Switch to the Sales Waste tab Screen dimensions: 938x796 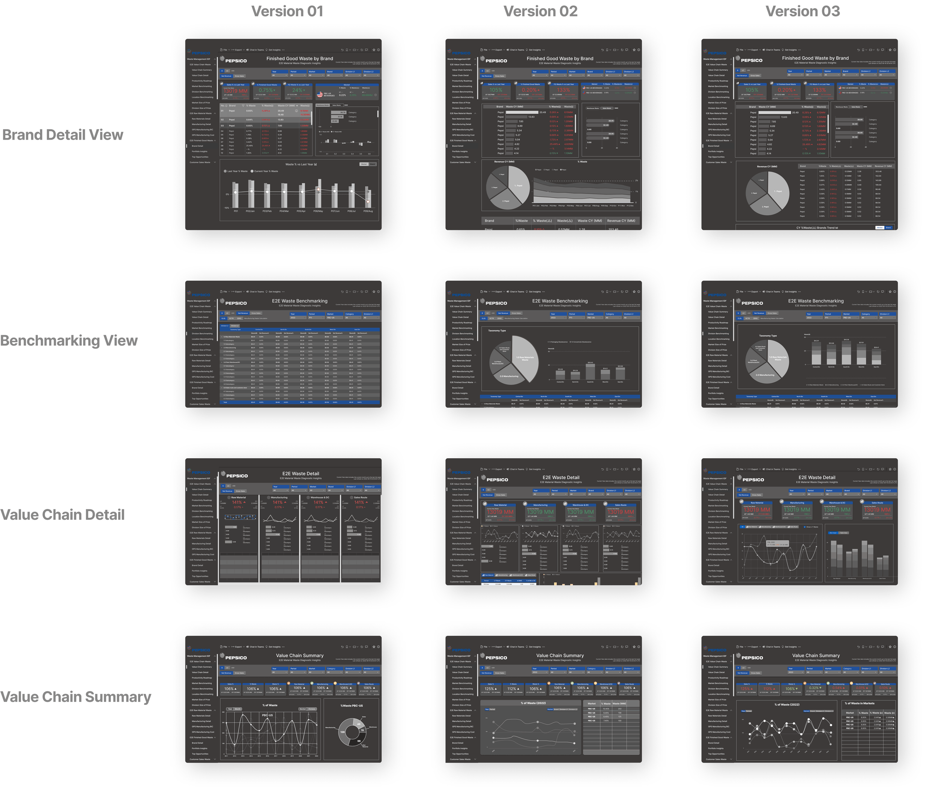pos(337,105)
